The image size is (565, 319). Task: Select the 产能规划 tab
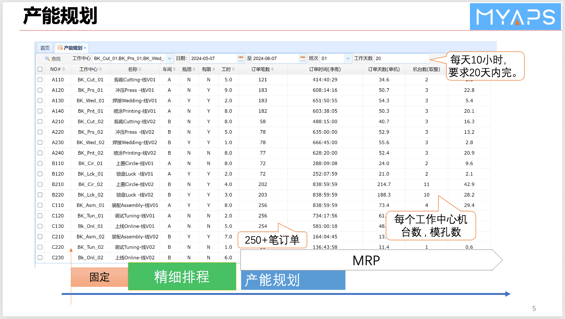(73, 48)
